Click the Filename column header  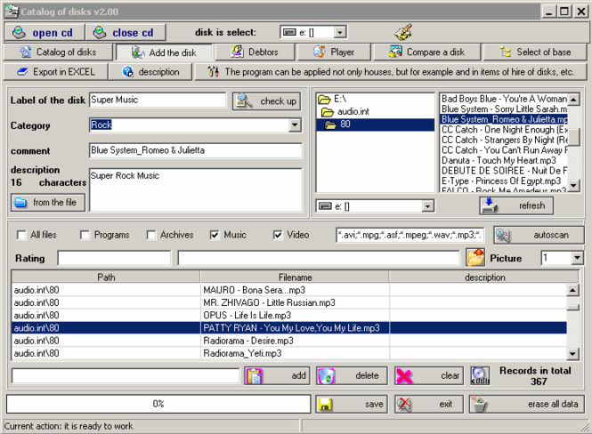(x=295, y=277)
